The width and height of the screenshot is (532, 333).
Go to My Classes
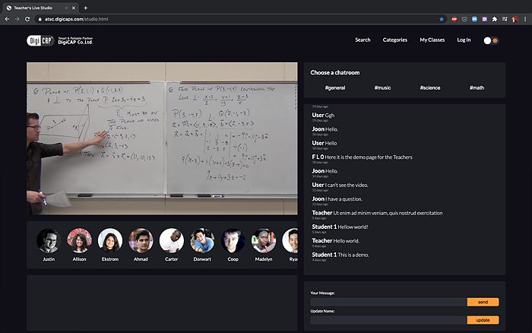coord(432,40)
